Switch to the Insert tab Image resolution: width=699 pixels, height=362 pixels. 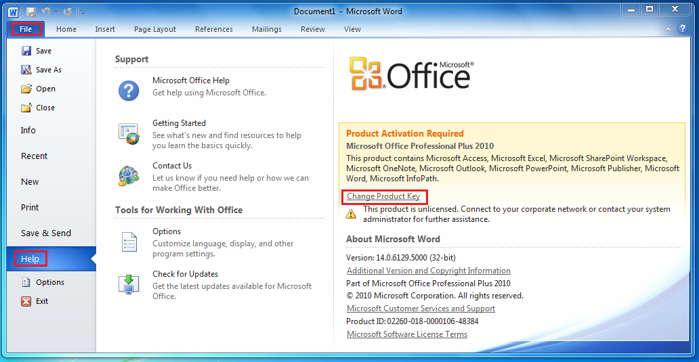pos(105,29)
